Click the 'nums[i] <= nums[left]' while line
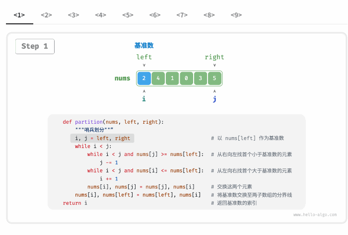 (145, 170)
